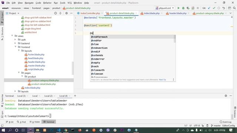The height and width of the screenshot is (133, 237).
Task: Click terminal command prompt input
Action: [50, 116]
